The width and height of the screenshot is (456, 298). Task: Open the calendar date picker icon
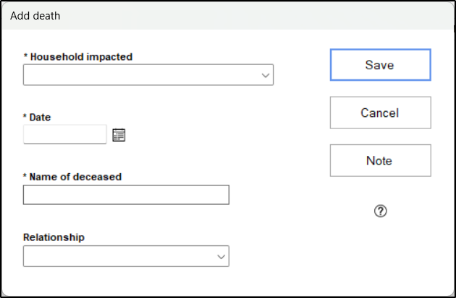[119, 135]
